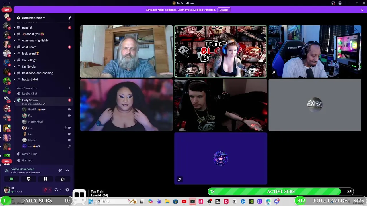Disable Streamer Mode from the banner
This screenshot has width=367, height=206.
tap(224, 10)
